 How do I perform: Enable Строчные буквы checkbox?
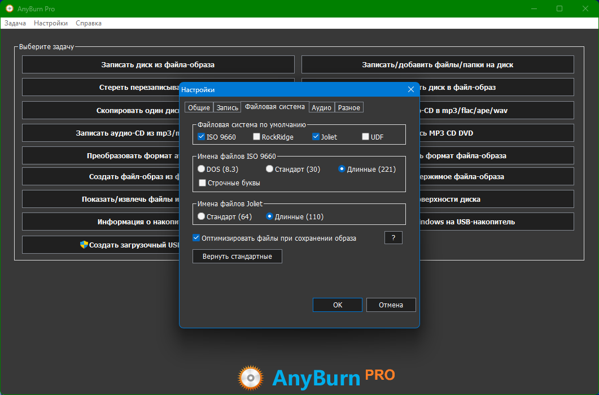coord(203,183)
